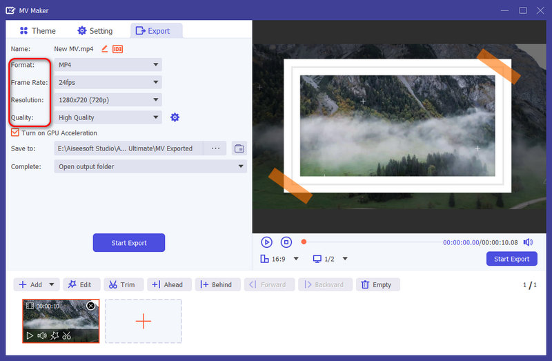This screenshot has height=361, width=552.
Task: Switch to the Theme tab
Action: coord(38,30)
